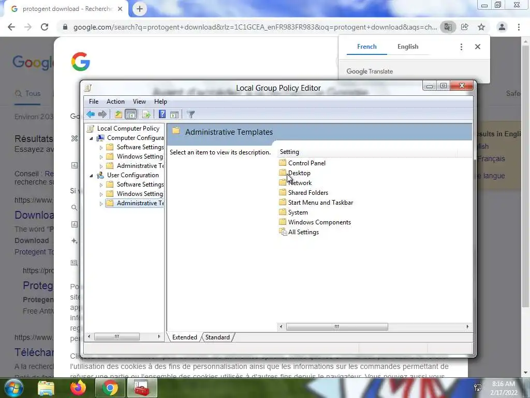
Task: Click the Export List toolbar icon
Action: coord(146,115)
